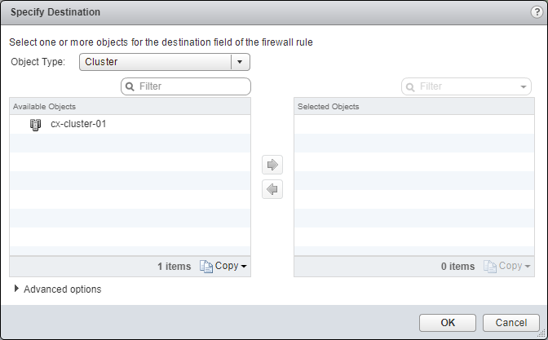Open the Copy dropdown arrow under Available Objects

point(244,267)
